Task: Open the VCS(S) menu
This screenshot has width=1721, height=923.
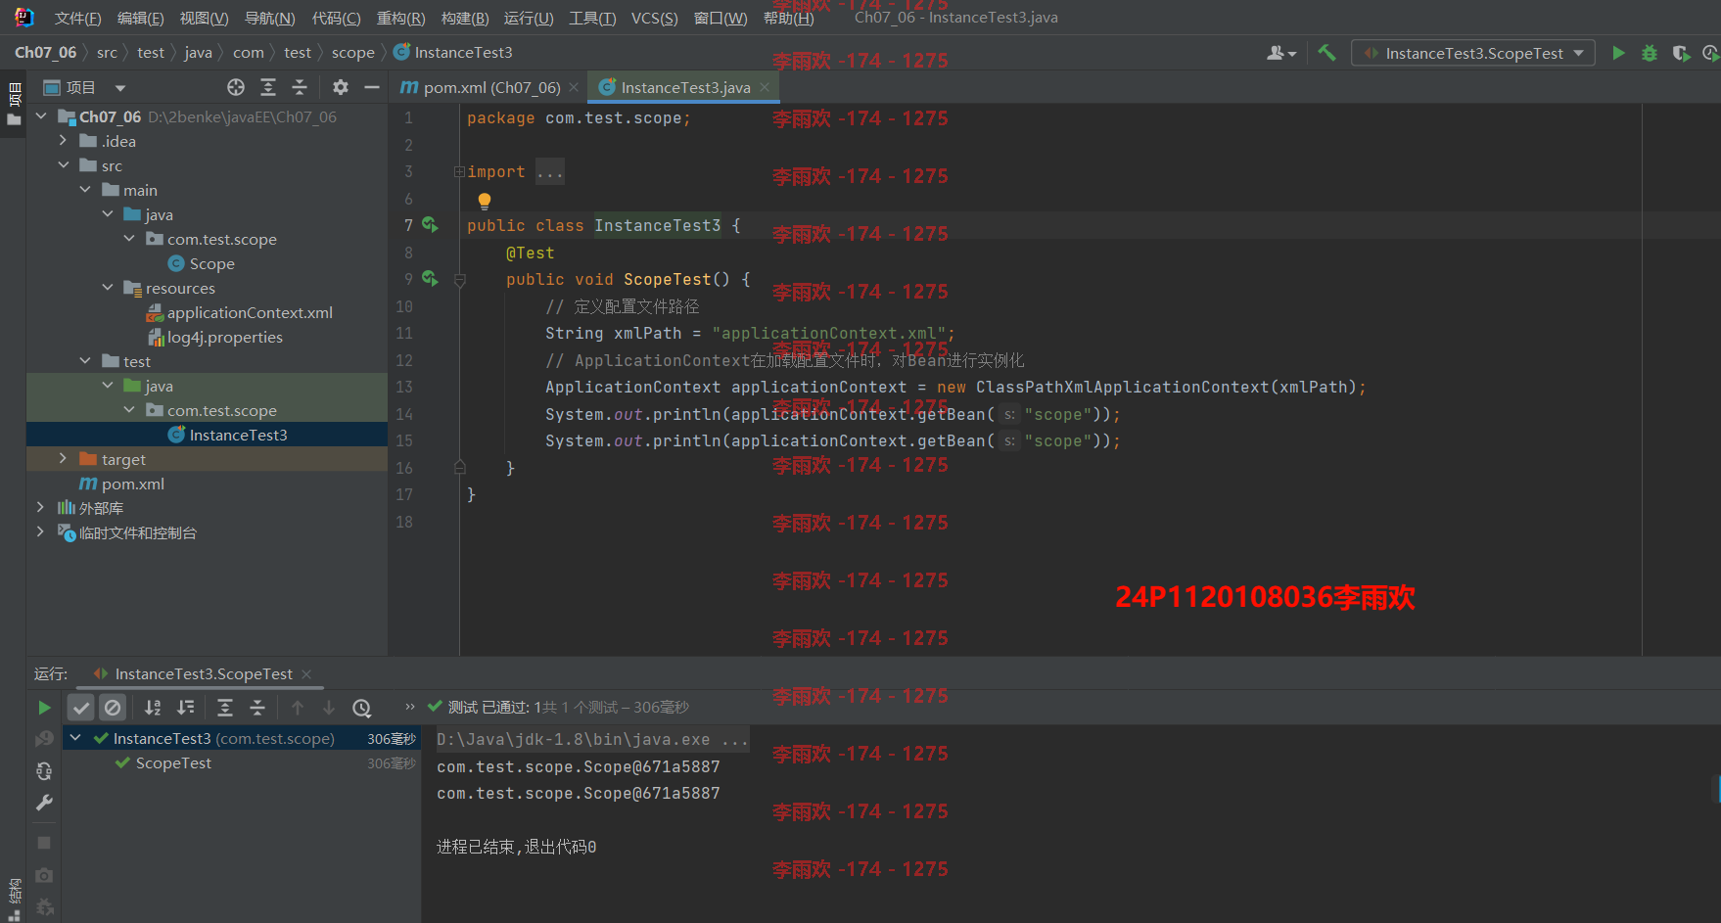Action: click(654, 18)
